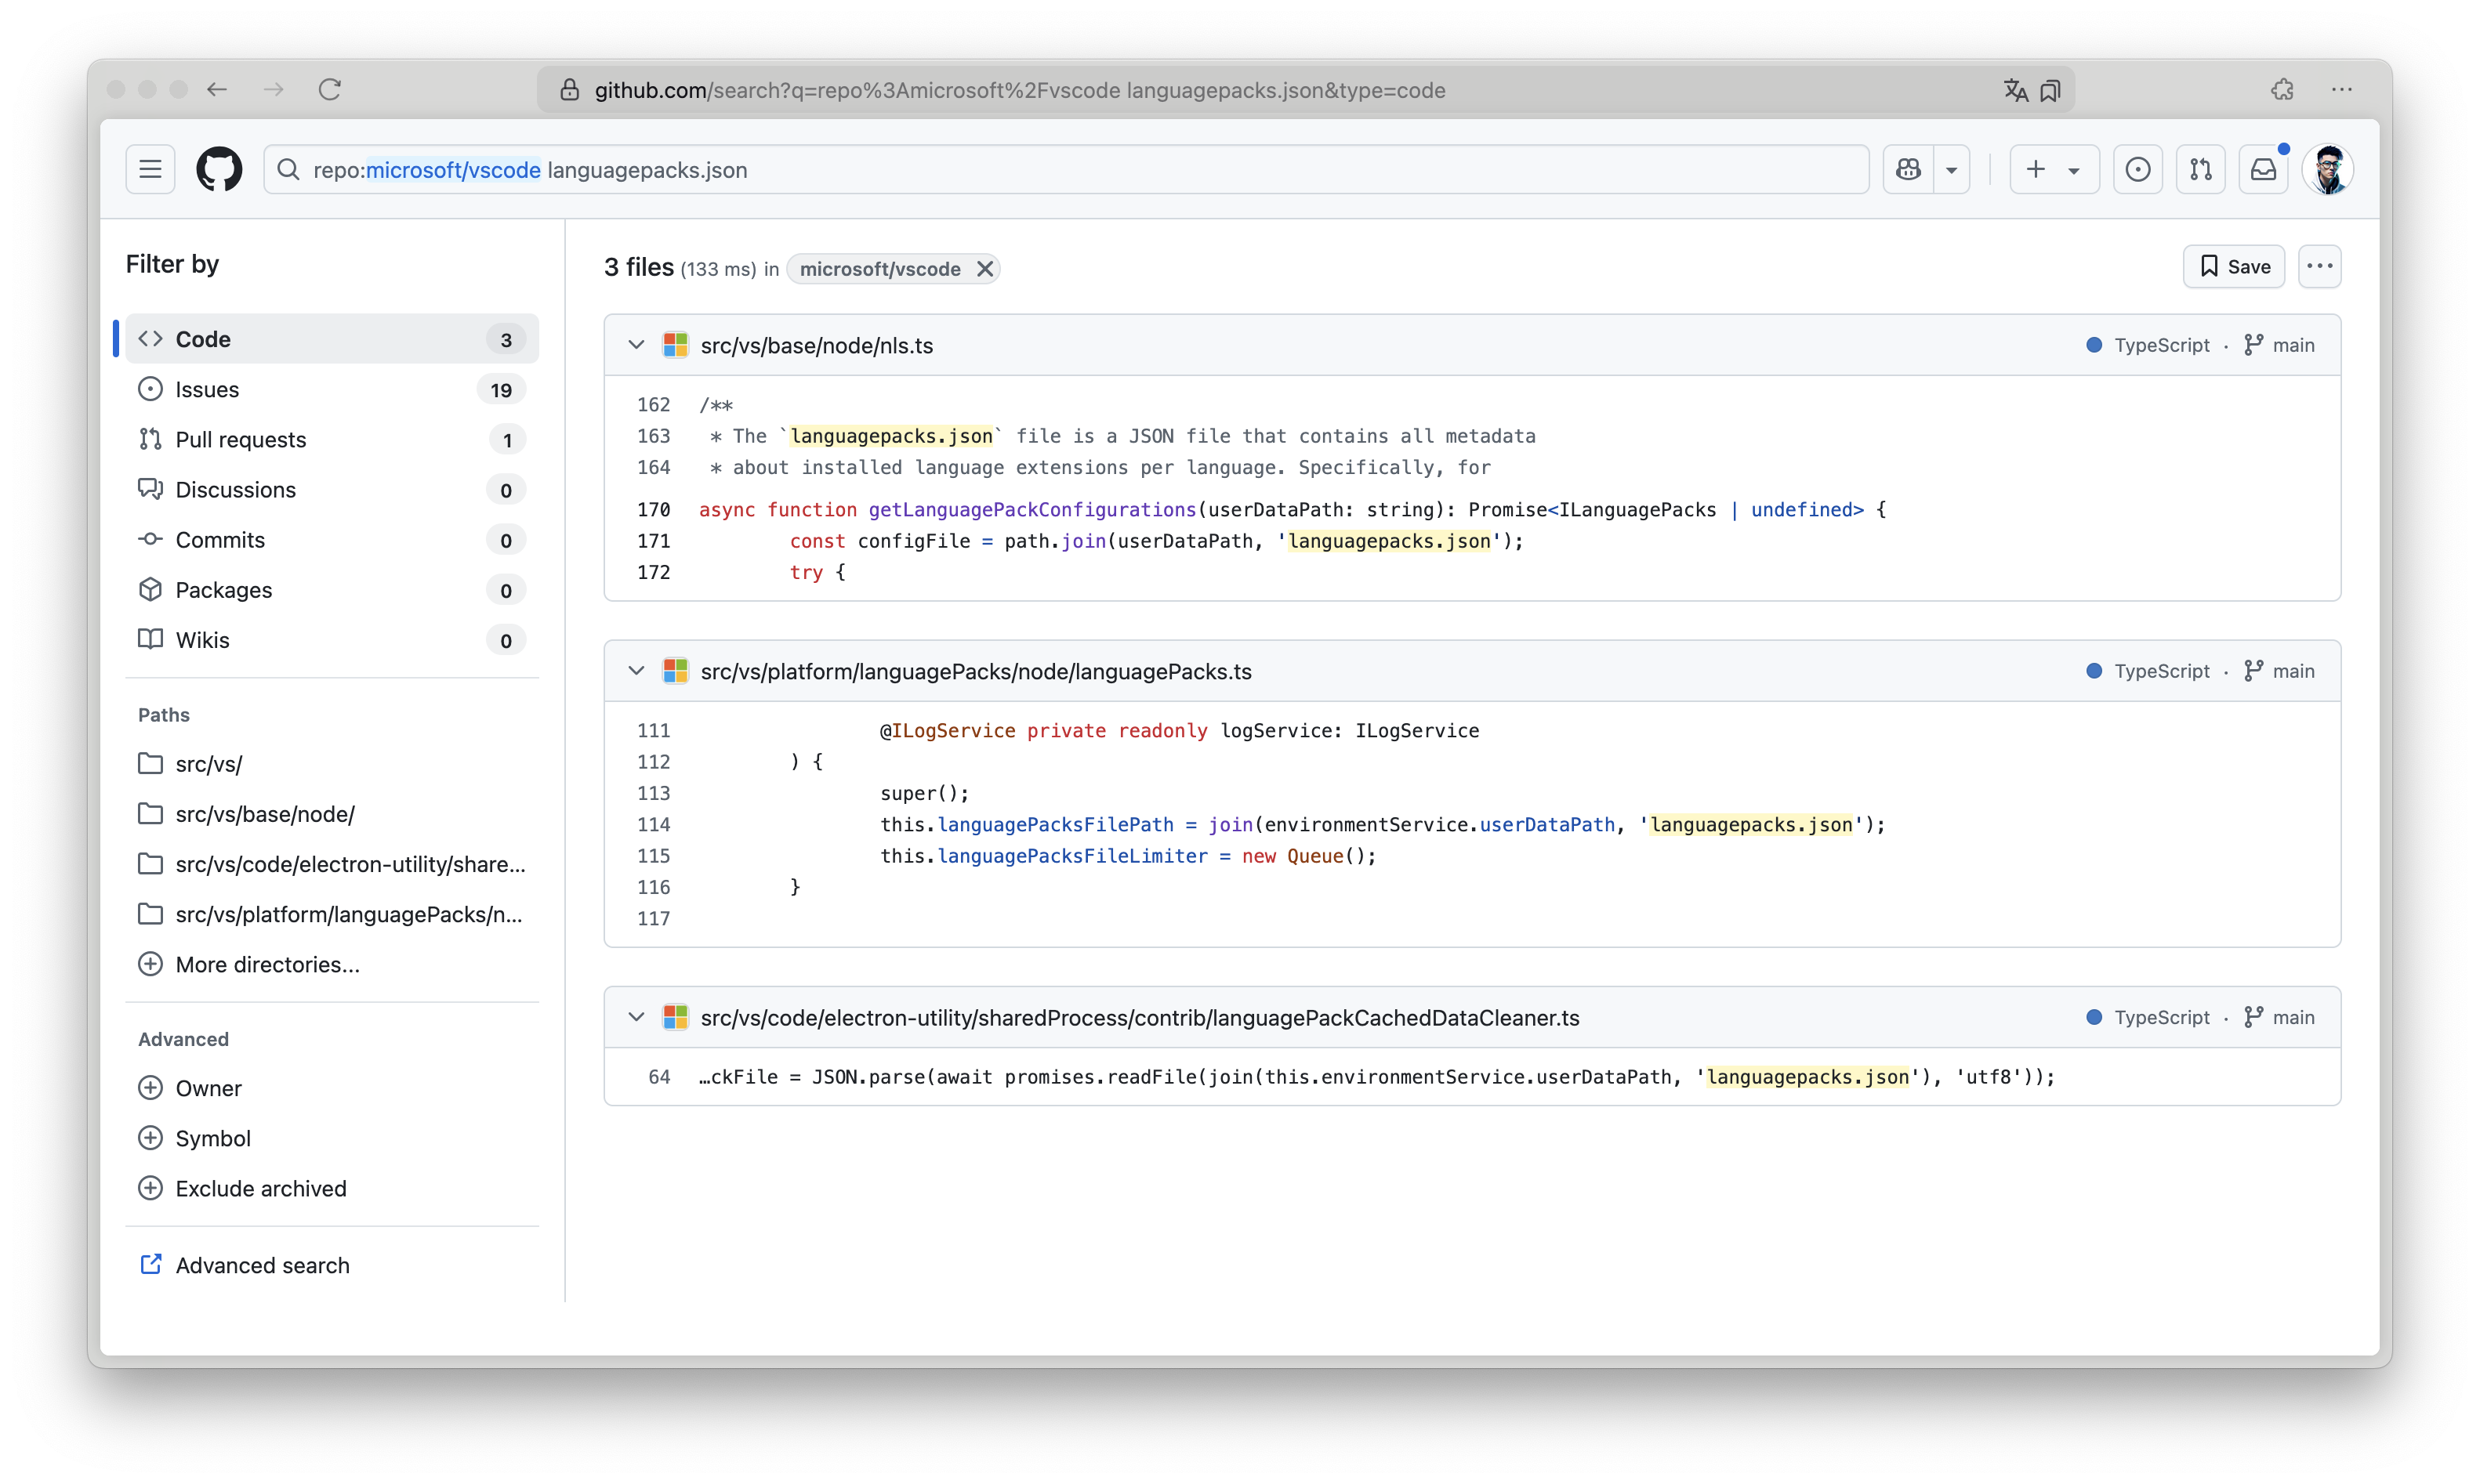Collapse the languagePacks.ts result

636,671
